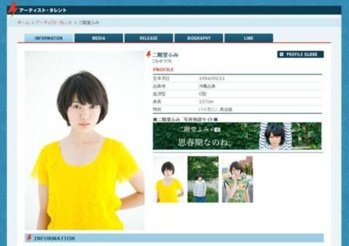Select the yellow shirt thumbnail photo
The image size is (349, 246).
pyautogui.click(x=168, y=179)
